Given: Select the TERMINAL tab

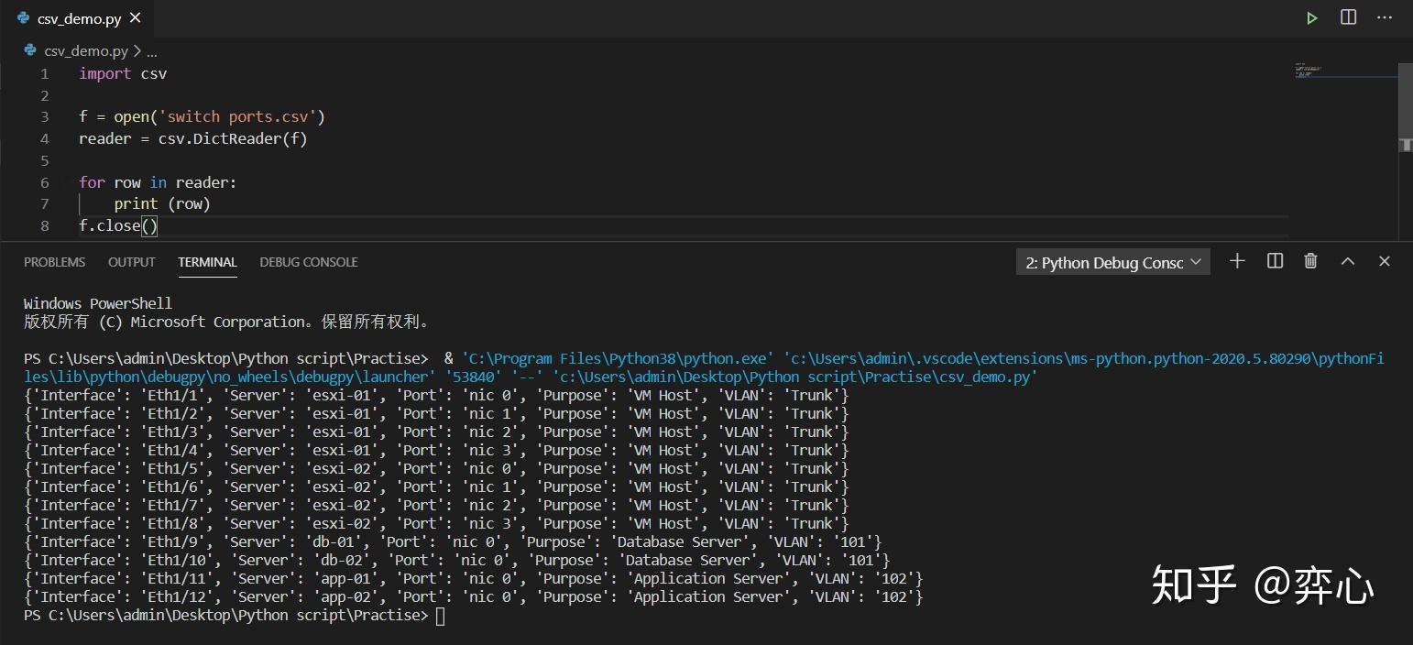Looking at the screenshot, I should tap(207, 262).
